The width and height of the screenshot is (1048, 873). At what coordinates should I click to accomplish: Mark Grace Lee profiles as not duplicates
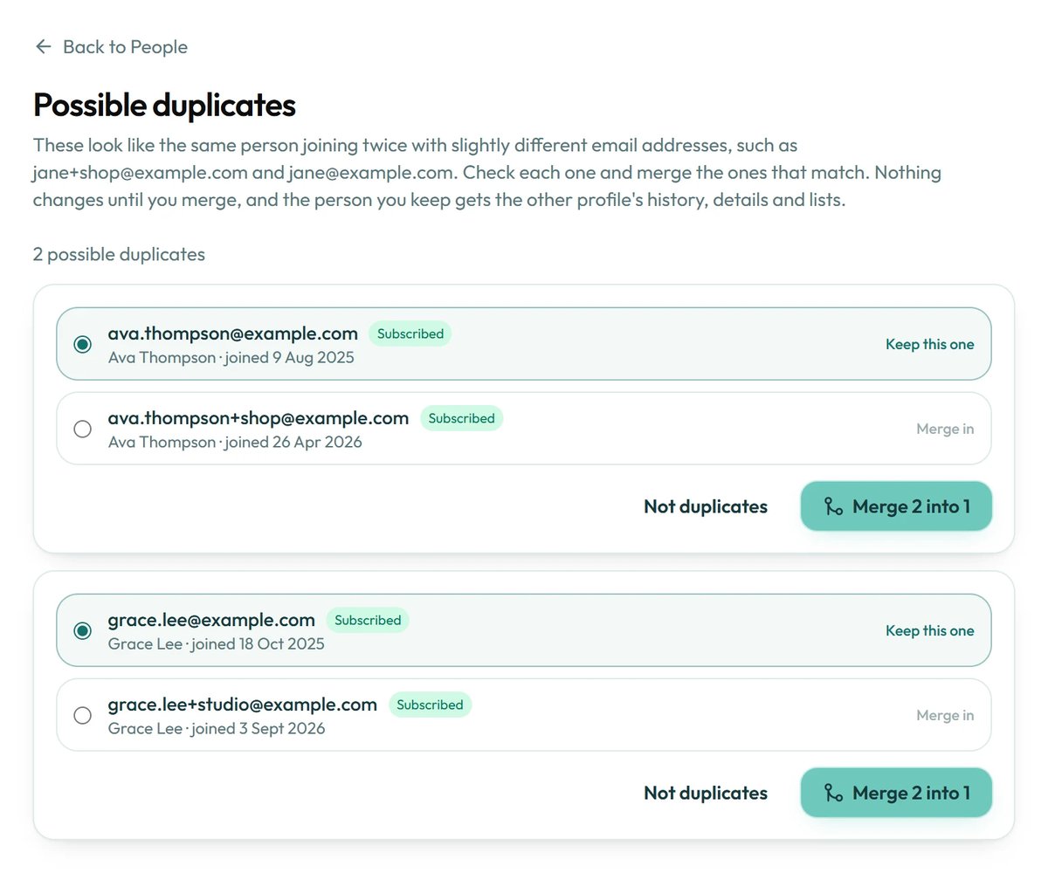pos(706,793)
